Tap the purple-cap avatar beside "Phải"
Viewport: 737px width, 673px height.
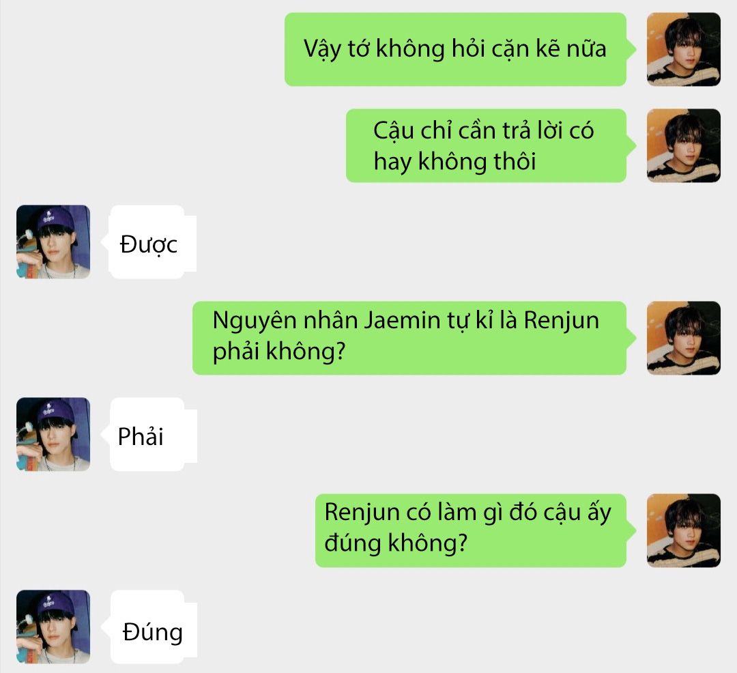click(x=53, y=434)
